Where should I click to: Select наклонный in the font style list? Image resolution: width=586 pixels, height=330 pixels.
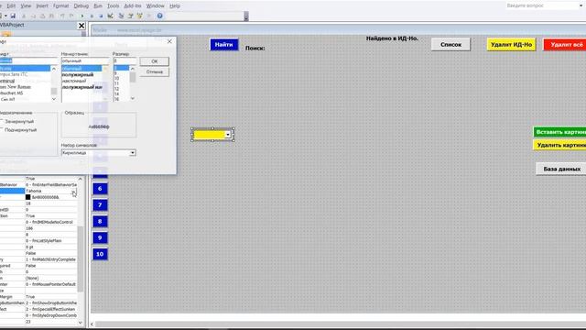coord(74,81)
